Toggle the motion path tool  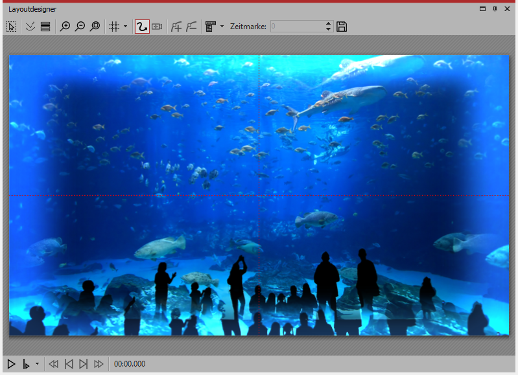(x=142, y=27)
